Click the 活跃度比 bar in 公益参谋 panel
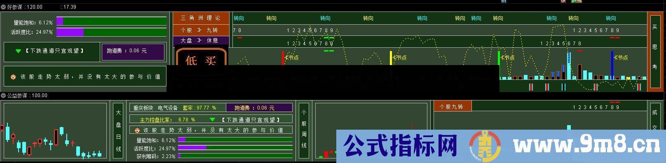 click(235, 148)
